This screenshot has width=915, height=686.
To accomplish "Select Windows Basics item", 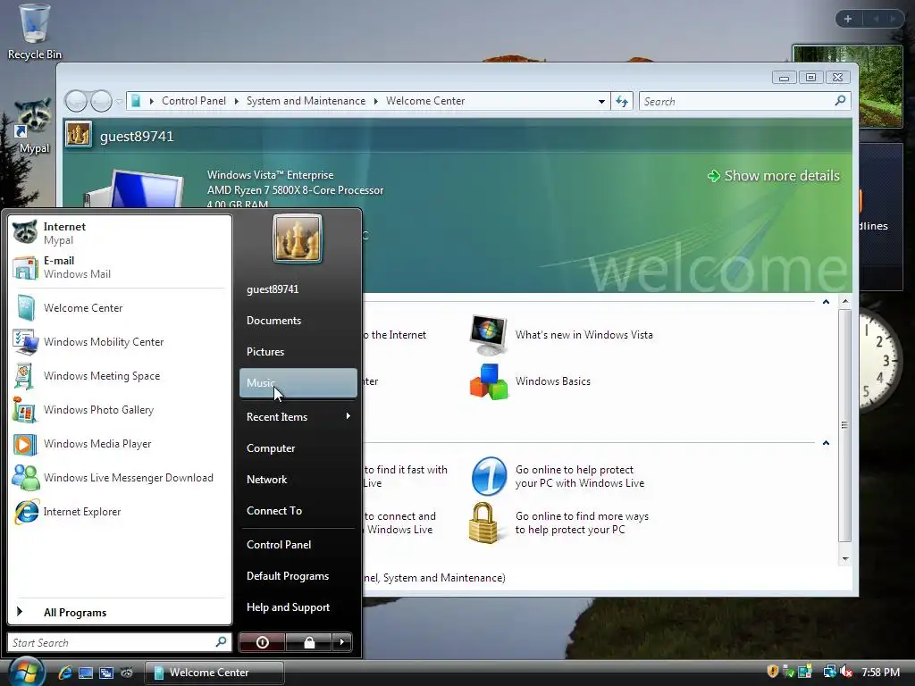I will pos(530,381).
